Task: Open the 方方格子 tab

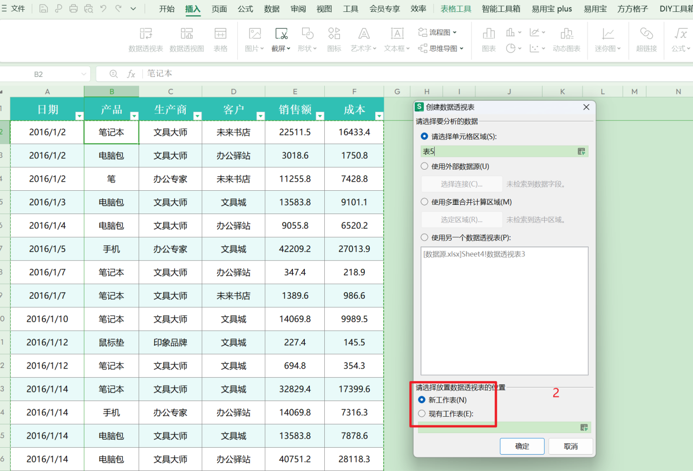Action: point(632,9)
